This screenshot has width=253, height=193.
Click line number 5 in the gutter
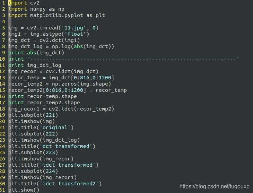click(3, 28)
